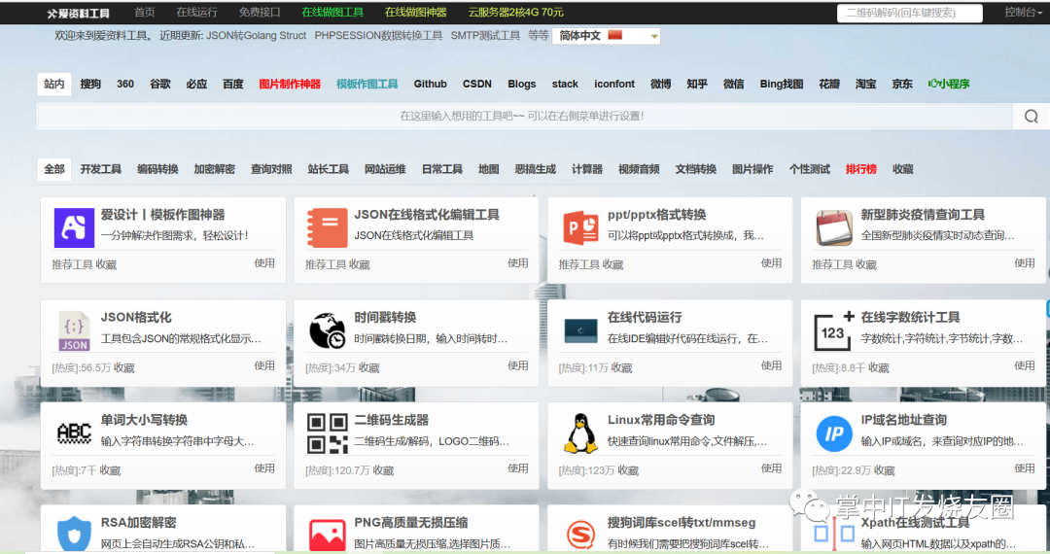1050x554 pixels.
Task: Click the magnifier search icon
Action: [1031, 117]
